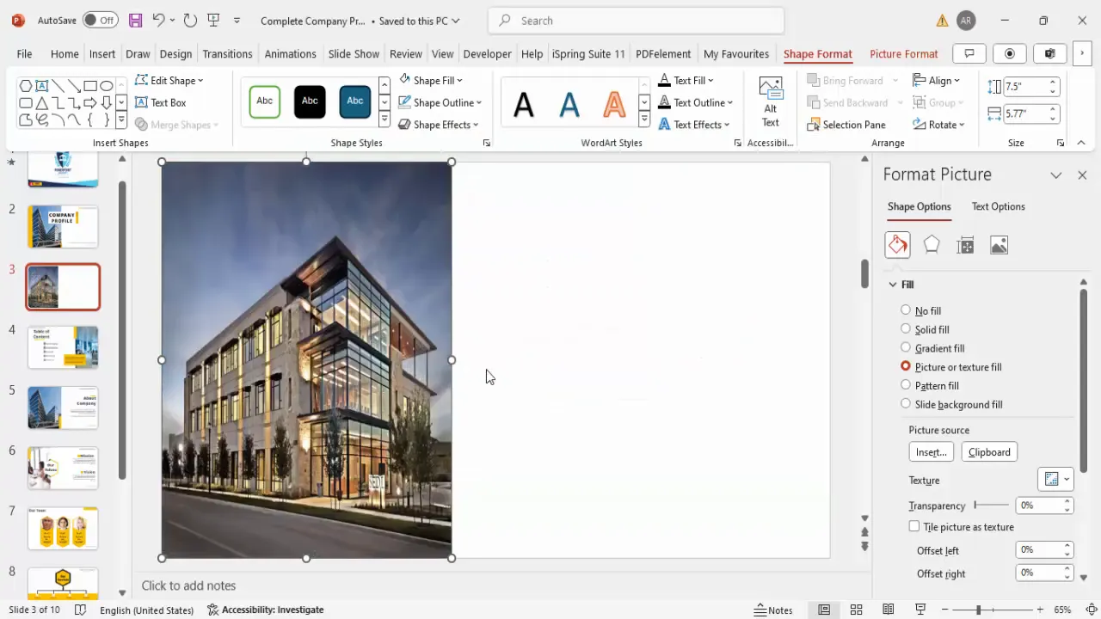Click the Clipboard picture source button
The height and width of the screenshot is (619, 1101).
[989, 452]
